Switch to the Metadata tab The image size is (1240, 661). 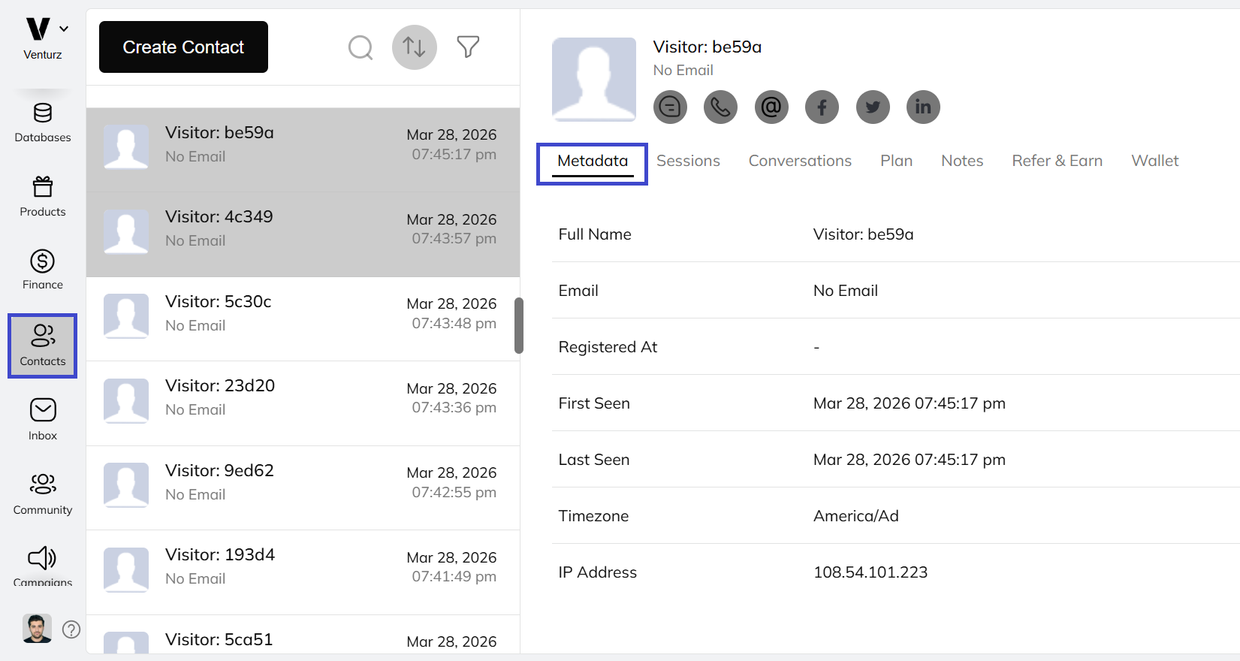coord(593,161)
